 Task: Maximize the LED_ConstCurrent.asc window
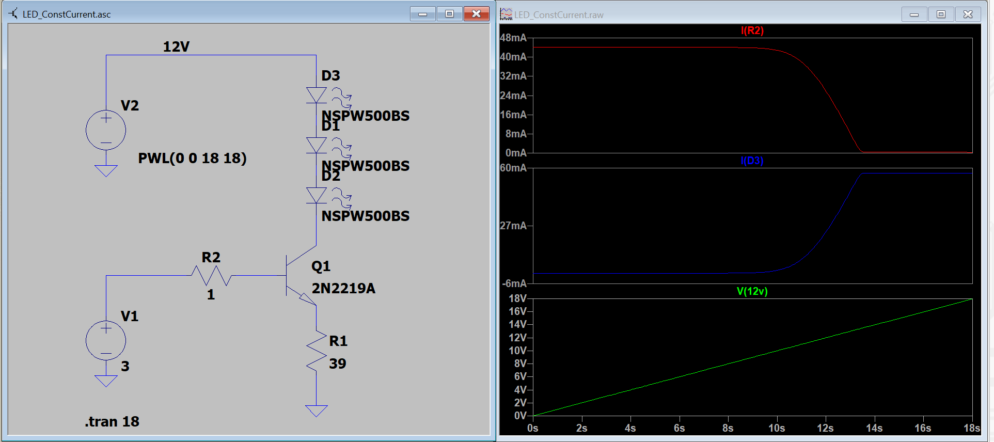(x=450, y=14)
